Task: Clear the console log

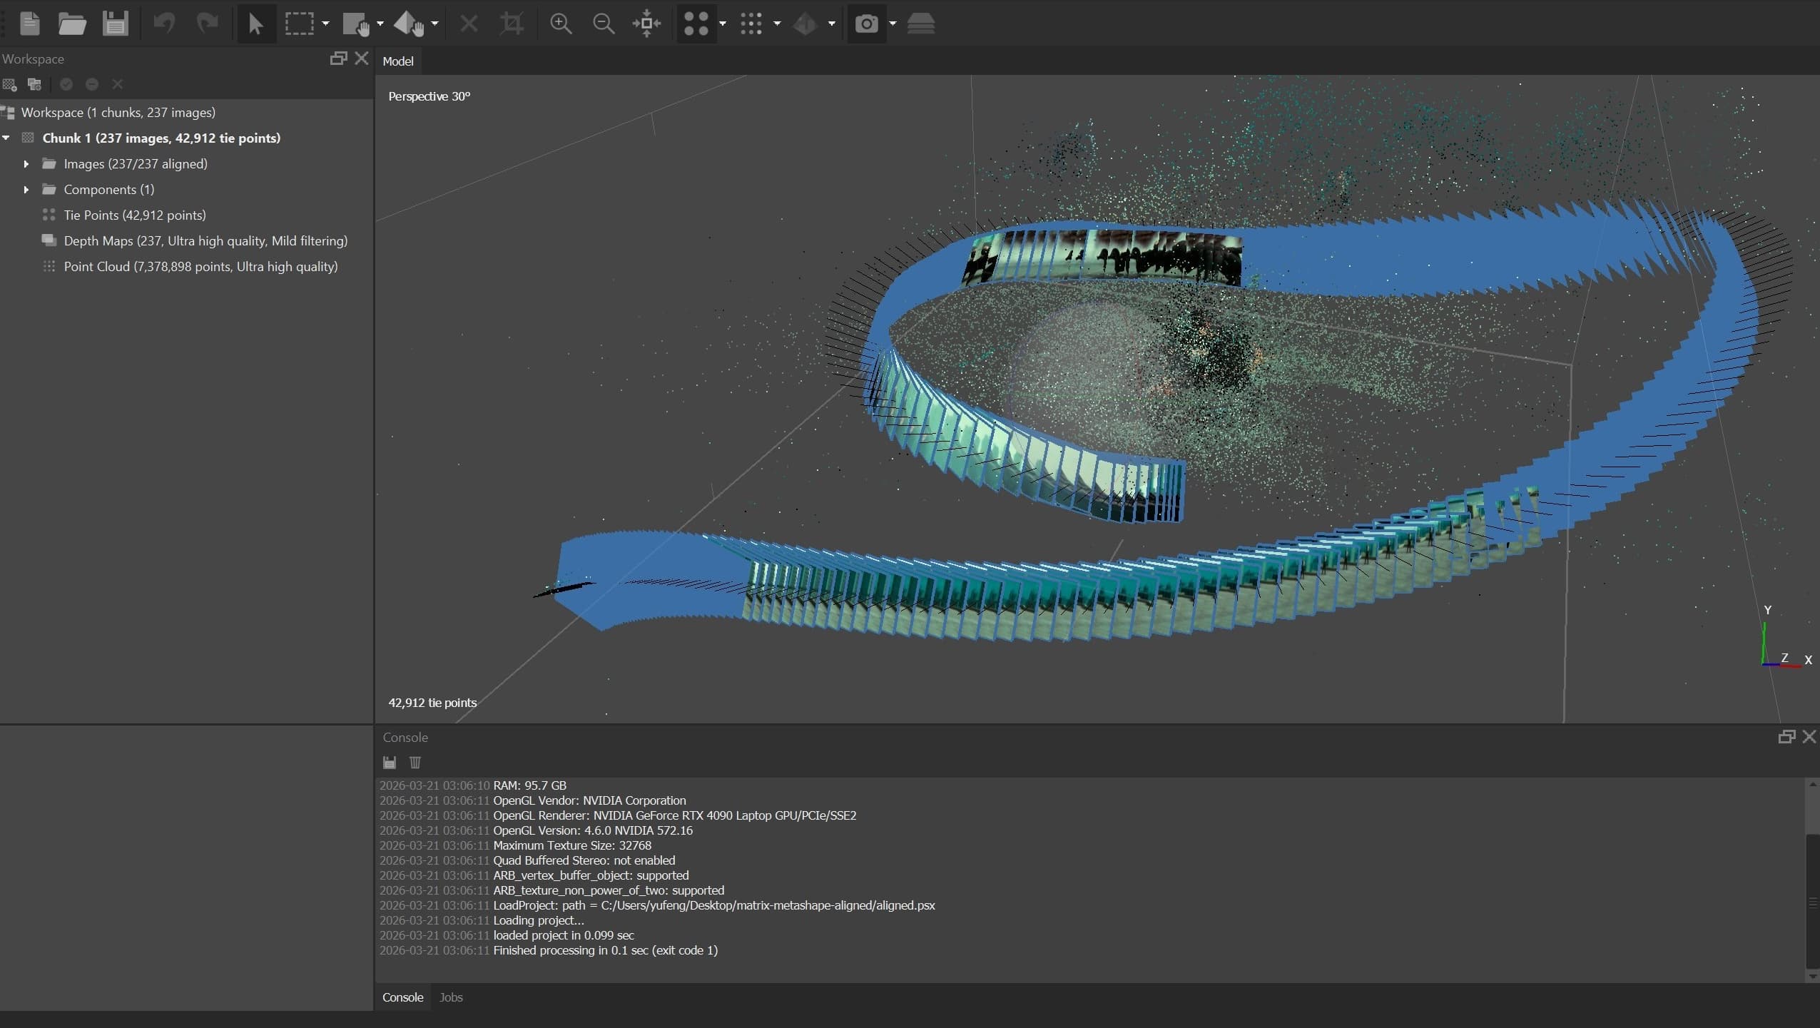Action: click(415, 762)
